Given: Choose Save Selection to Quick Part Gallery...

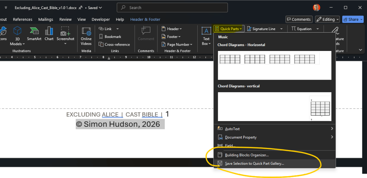Looking at the screenshot, I should click(275, 164).
